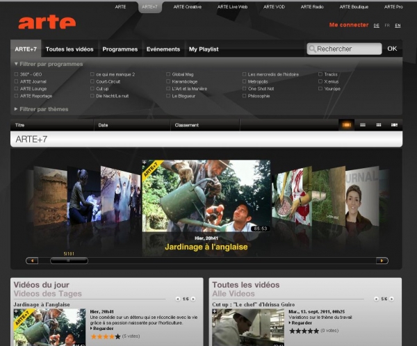Switch language to DE
This screenshot has height=346, width=417.
click(376, 26)
